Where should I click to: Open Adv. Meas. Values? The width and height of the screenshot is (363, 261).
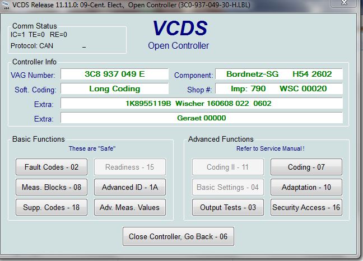pos(130,207)
